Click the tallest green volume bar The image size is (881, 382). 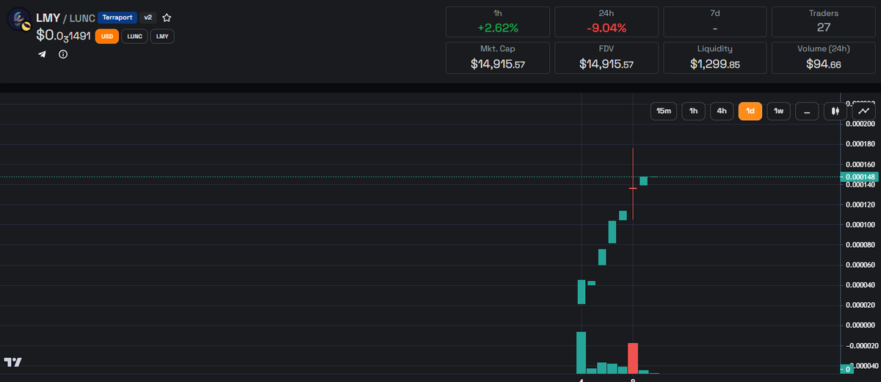581,353
